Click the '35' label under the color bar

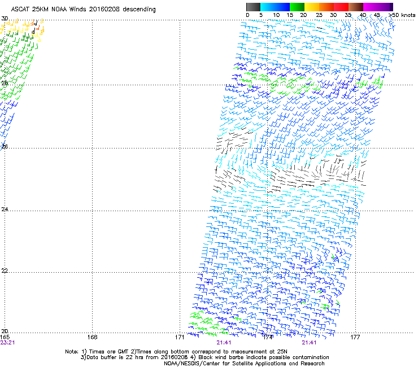click(x=348, y=15)
